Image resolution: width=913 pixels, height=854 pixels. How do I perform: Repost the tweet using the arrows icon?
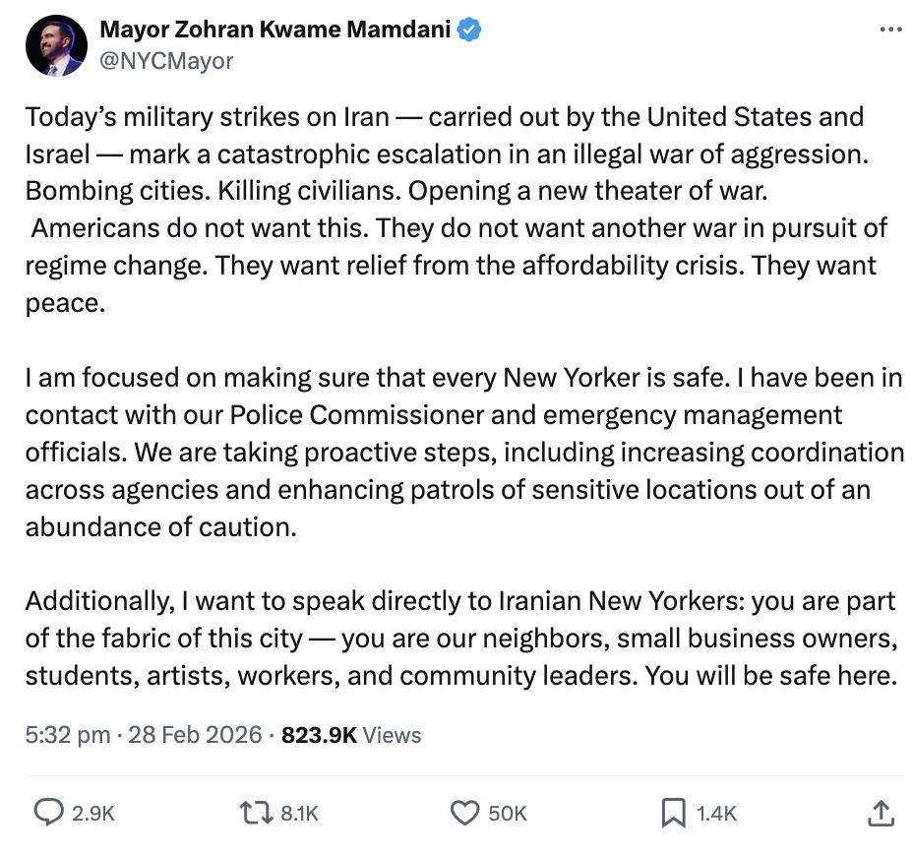click(256, 812)
